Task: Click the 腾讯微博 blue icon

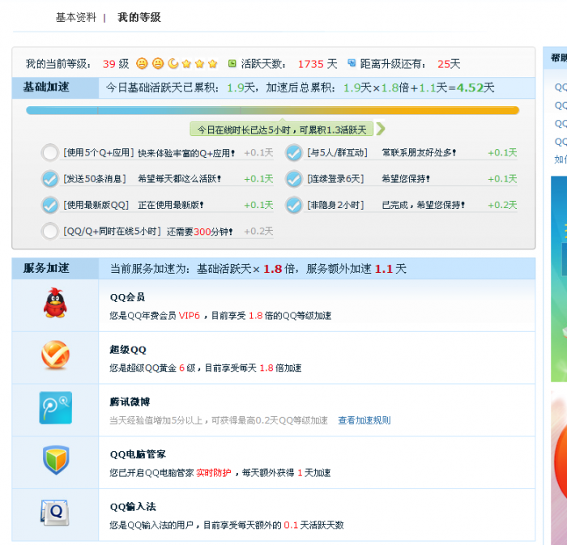Action: [x=56, y=407]
